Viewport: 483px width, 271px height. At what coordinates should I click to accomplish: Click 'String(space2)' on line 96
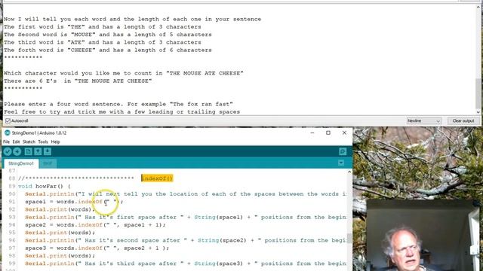[x=222, y=240]
